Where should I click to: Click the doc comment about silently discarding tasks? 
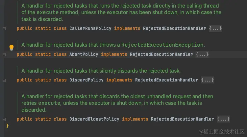click(101, 71)
